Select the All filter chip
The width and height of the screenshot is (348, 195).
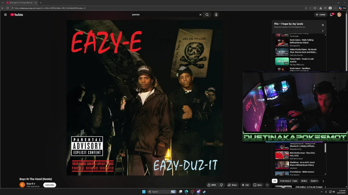275,181
